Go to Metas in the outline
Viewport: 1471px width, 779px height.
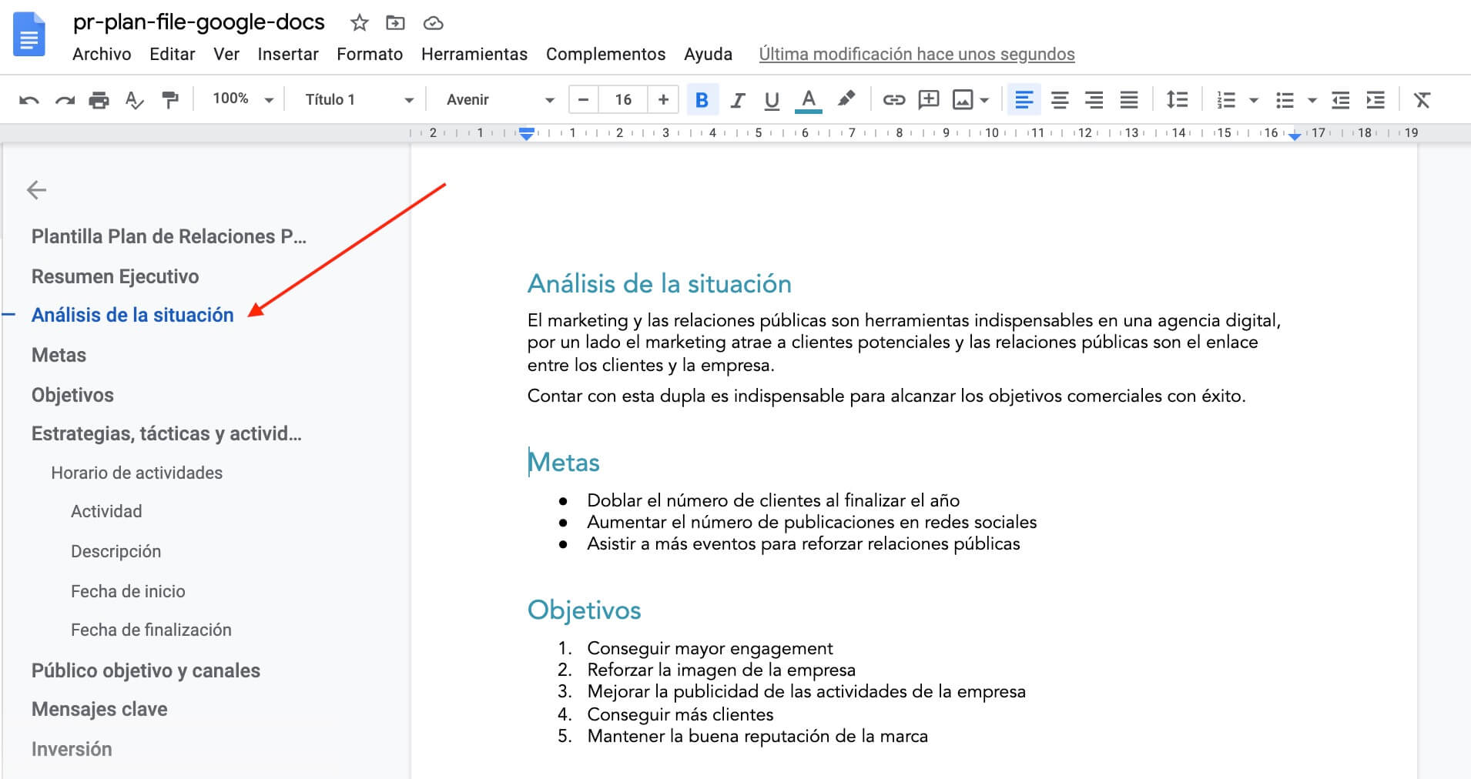point(59,355)
